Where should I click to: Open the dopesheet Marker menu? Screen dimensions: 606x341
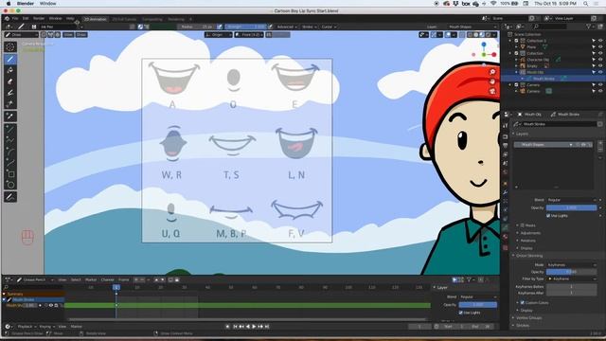click(x=91, y=279)
